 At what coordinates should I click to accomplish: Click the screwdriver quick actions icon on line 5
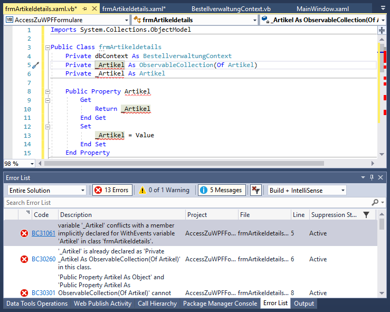[35, 65]
